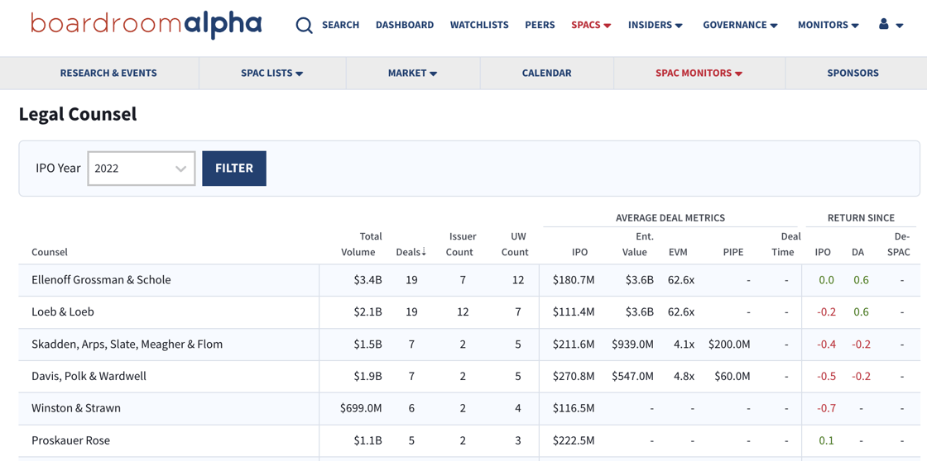Click the search magnifying glass icon
Viewport: 927px width, 461px height.
pos(304,26)
